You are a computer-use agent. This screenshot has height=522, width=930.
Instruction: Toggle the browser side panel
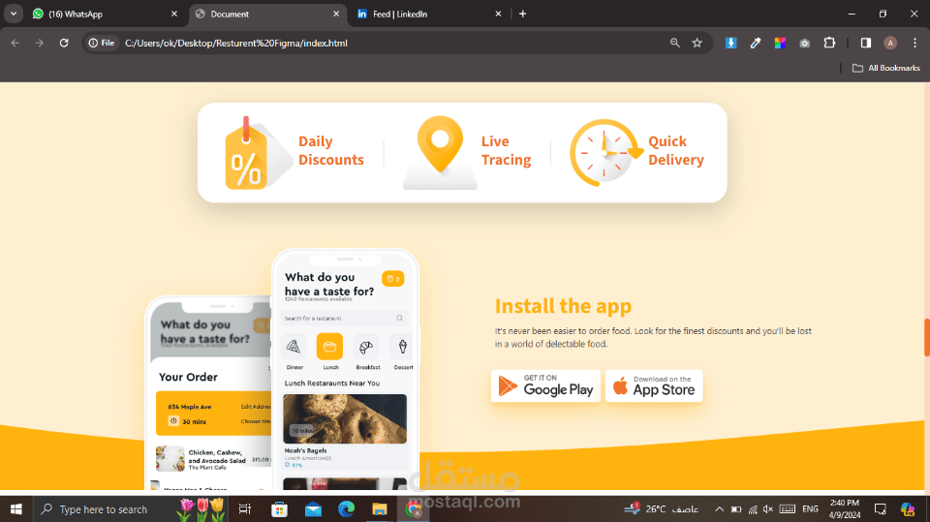[x=866, y=43]
